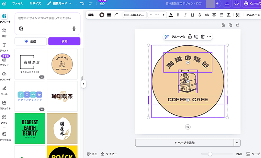
Task: Click the image upload icon in prompt box
Action: [x=21, y=29]
